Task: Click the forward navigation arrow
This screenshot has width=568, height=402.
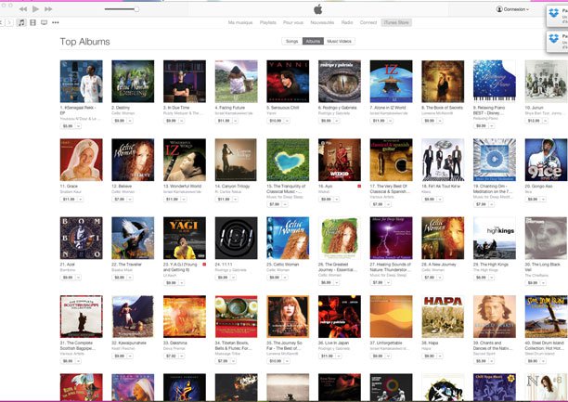Action: pyautogui.click(x=10, y=22)
